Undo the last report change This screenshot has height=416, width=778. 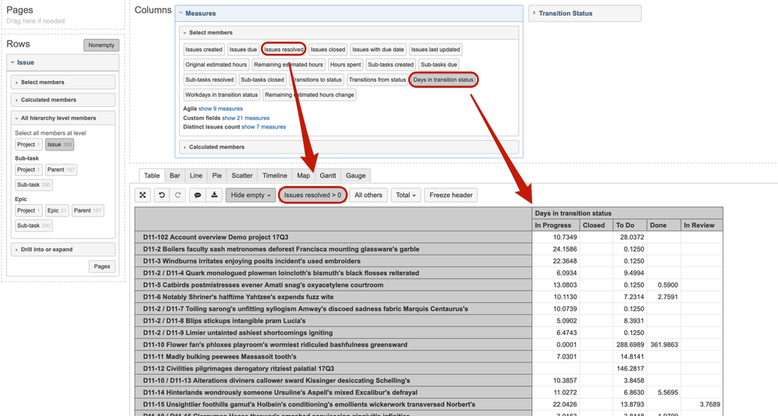[x=161, y=195]
